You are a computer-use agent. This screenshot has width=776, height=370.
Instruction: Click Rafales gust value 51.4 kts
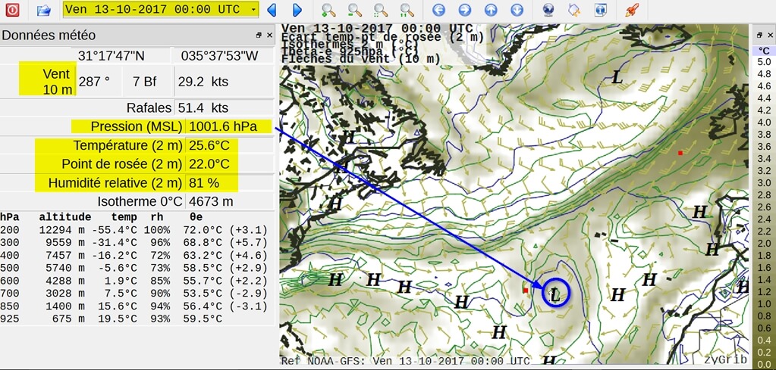point(203,107)
